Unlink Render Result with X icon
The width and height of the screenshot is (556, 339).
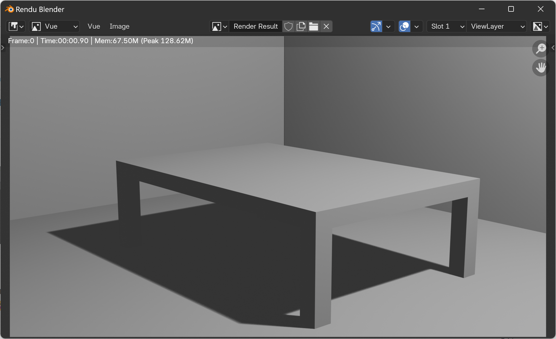326,26
